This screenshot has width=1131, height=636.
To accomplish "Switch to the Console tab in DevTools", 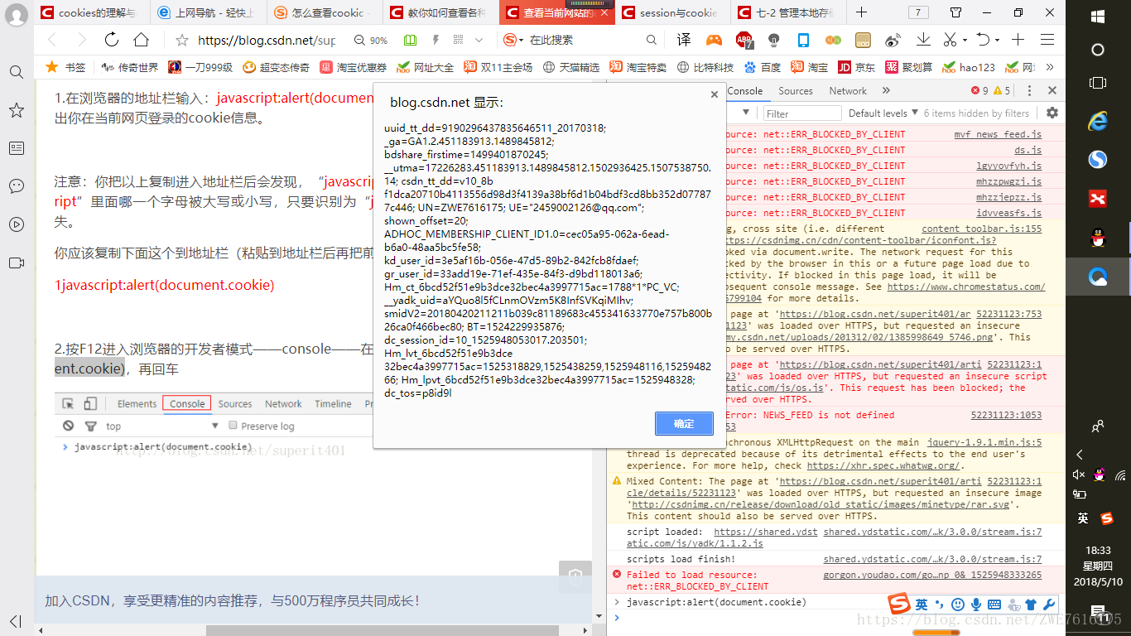I will (745, 91).
